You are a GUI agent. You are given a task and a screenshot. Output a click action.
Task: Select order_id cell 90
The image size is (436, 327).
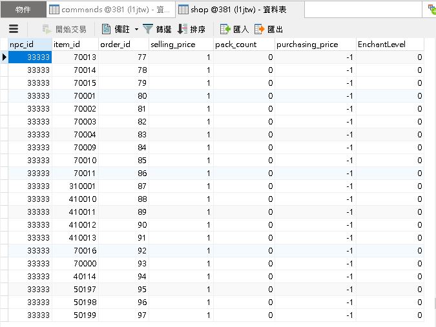coord(123,225)
